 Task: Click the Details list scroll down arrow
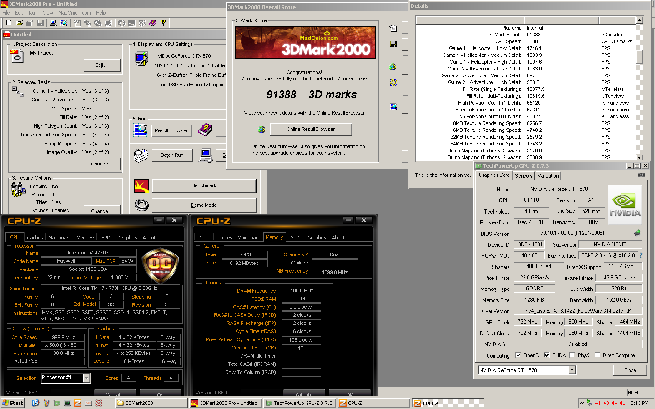click(640, 157)
